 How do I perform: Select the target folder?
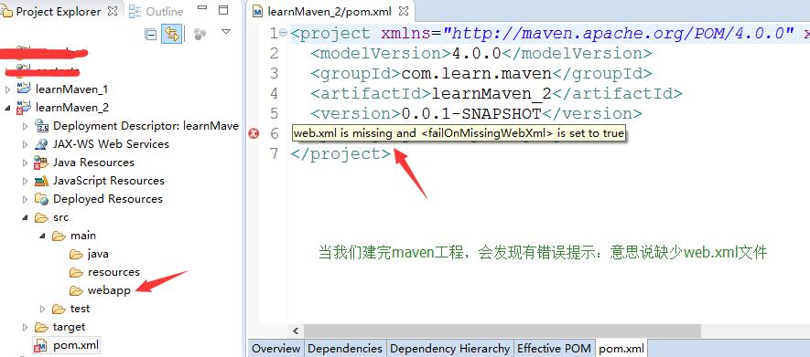pos(70,327)
